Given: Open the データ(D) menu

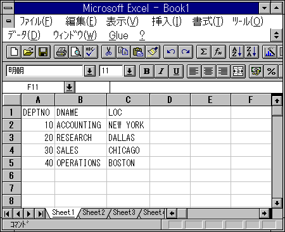Looking at the screenshot, I should [24, 35].
